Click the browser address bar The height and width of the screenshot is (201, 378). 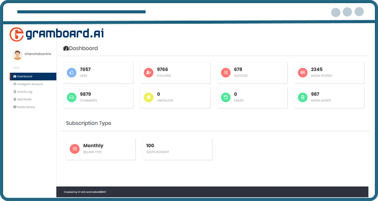(82, 12)
